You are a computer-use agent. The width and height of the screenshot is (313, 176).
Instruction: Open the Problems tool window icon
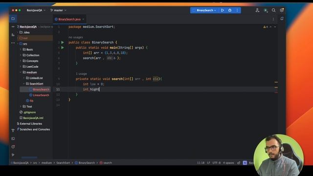point(13,147)
